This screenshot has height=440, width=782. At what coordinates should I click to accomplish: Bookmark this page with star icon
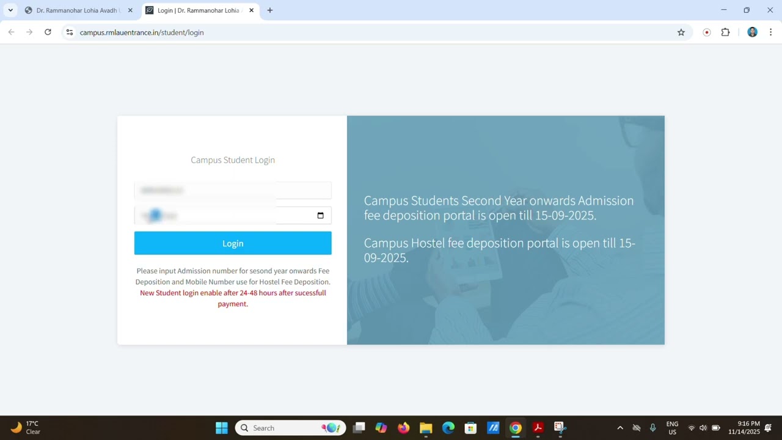click(681, 32)
